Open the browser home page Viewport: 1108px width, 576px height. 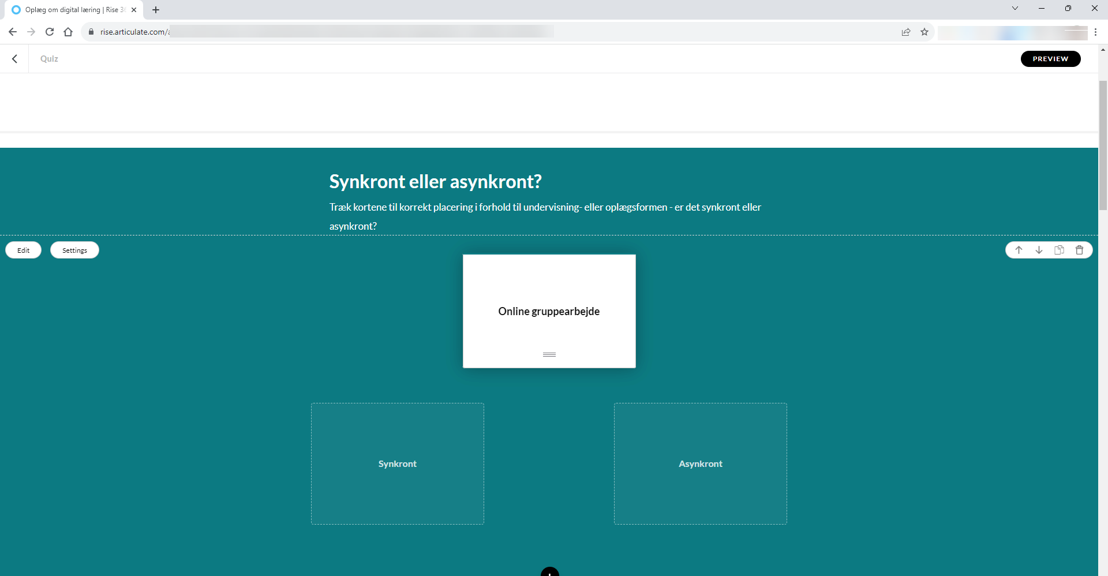(68, 32)
